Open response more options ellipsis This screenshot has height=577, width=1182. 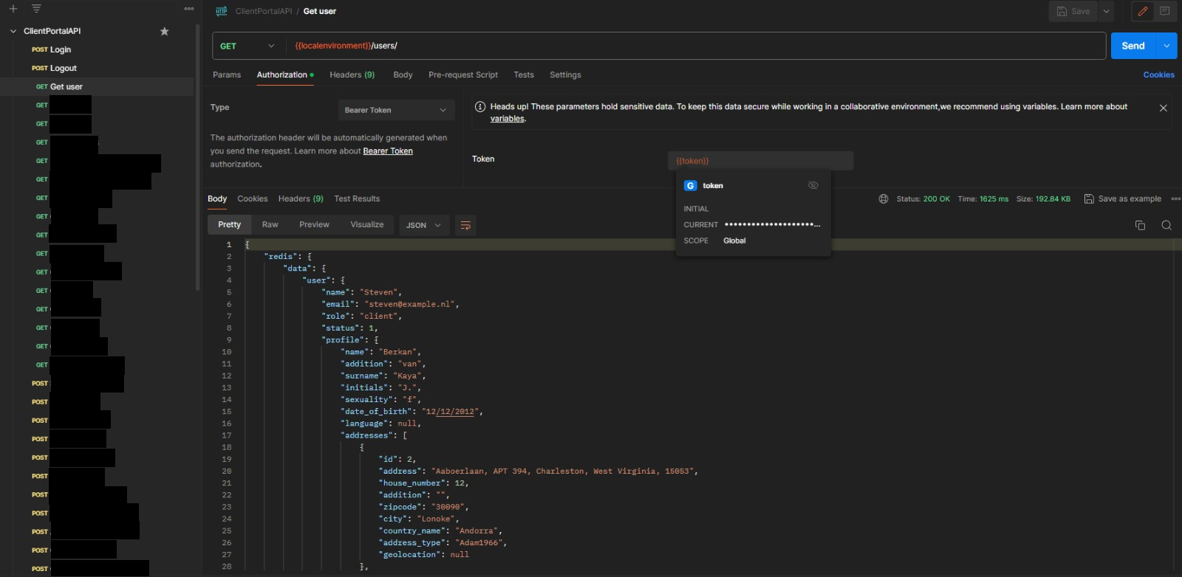click(x=1175, y=198)
